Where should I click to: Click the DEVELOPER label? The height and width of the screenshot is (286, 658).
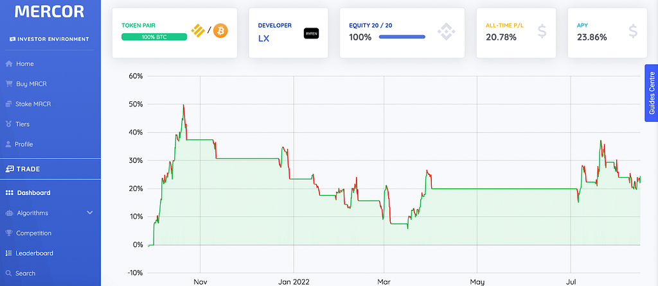tap(275, 25)
